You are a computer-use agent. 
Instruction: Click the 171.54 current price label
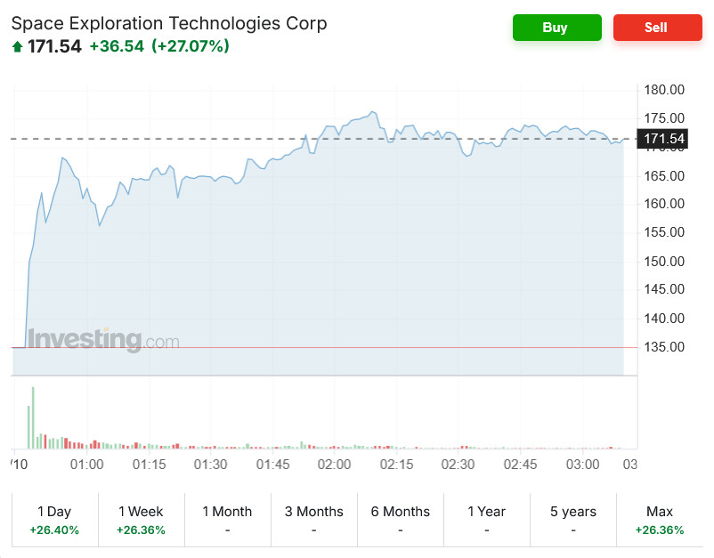662,139
